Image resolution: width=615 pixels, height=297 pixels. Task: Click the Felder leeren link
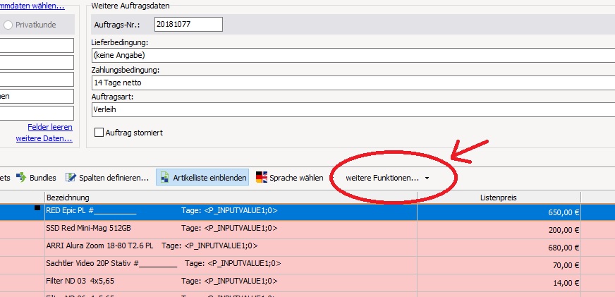[x=50, y=127]
